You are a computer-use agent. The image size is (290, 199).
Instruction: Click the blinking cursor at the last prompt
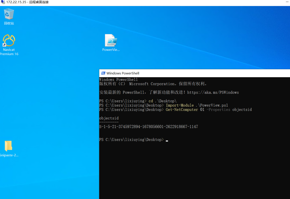[x=167, y=140]
